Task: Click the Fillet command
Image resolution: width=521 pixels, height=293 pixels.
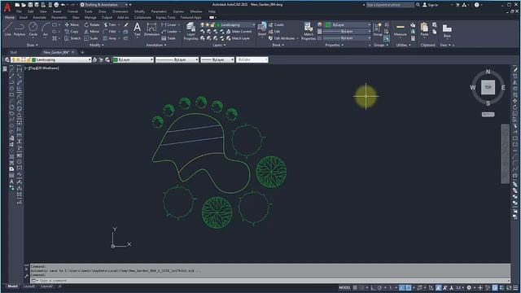Action: (110, 32)
